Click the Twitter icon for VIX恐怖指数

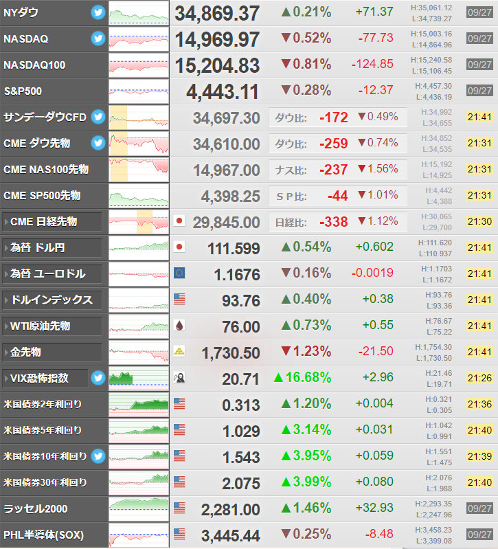pyautogui.click(x=98, y=378)
